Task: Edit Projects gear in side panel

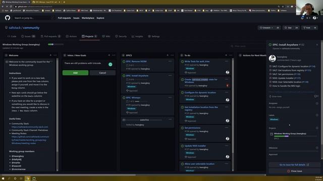Action: 317,128
